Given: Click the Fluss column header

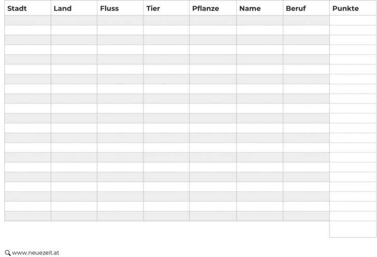Looking at the screenshot, I should [109, 8].
